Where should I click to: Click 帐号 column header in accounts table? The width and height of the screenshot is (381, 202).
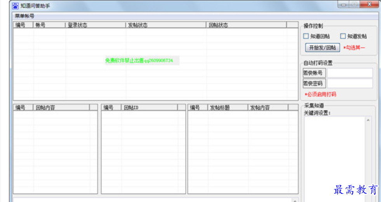[49, 25]
